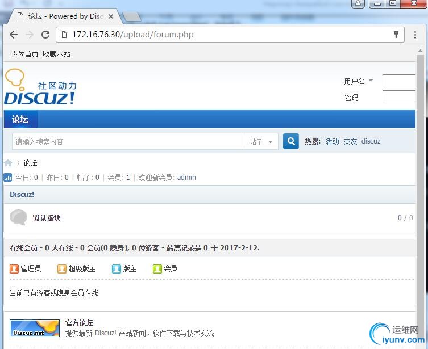Open the 默认版块 forum board
The image size is (428, 349).
pos(47,218)
